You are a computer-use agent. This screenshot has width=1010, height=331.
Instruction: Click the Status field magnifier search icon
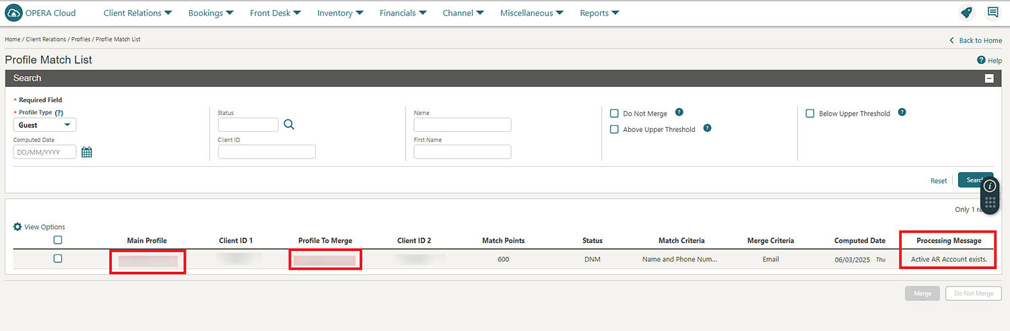[x=289, y=124]
